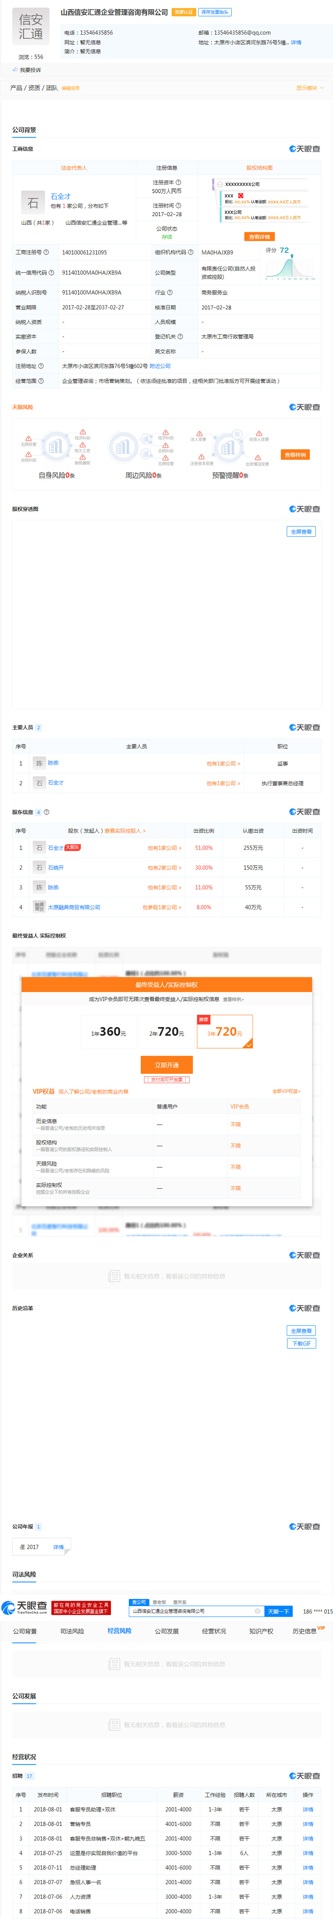Image resolution: width=333 pixels, height=1919 pixels.
Task: Click help icon beside 注册资本
Action: click(x=178, y=183)
